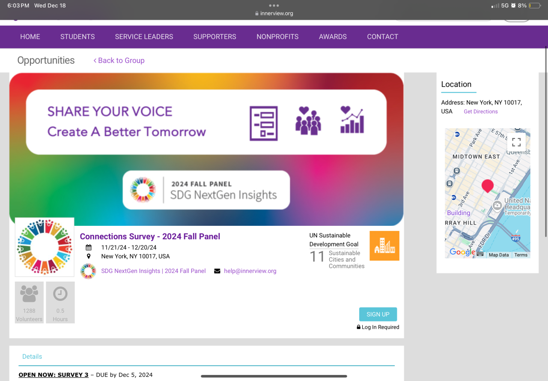This screenshot has height=381, width=548.
Task: Click the SIGN UP button
Action: pyautogui.click(x=378, y=314)
